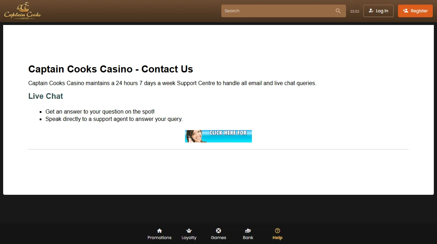The height and width of the screenshot is (244, 437).
Task: Click the search magnifier icon
Action: click(x=338, y=11)
